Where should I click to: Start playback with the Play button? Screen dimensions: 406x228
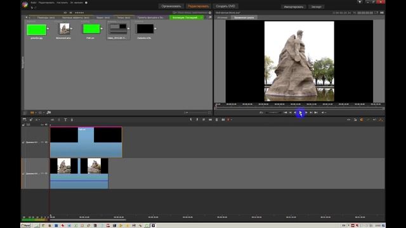(x=300, y=113)
